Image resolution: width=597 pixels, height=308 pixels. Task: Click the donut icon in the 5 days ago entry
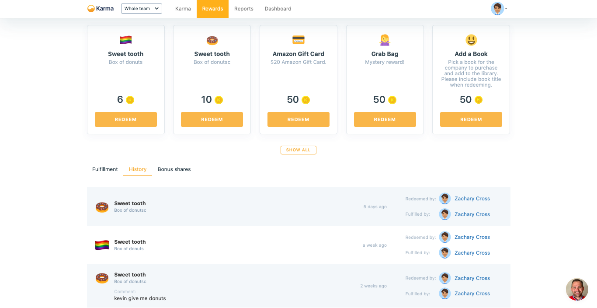[x=102, y=207]
